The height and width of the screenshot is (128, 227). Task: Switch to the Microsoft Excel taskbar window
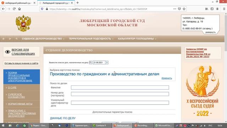pyautogui.click(x=164, y=126)
